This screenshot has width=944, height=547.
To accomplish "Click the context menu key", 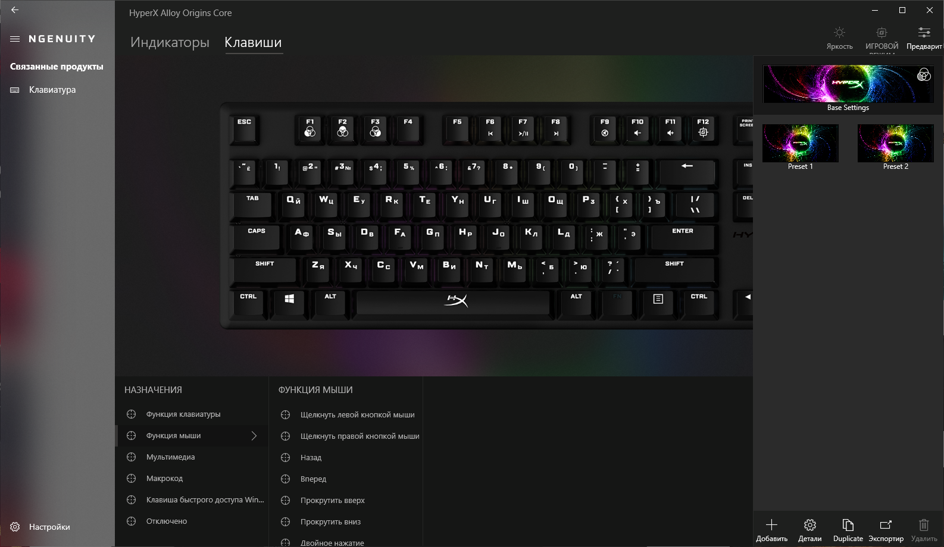I will pos(658,303).
